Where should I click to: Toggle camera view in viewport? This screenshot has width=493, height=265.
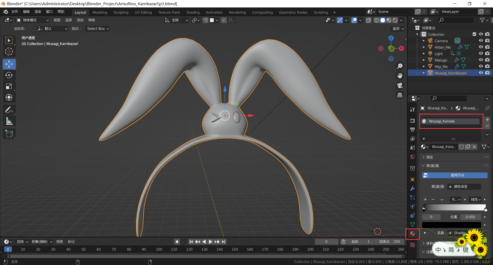[x=400, y=85]
